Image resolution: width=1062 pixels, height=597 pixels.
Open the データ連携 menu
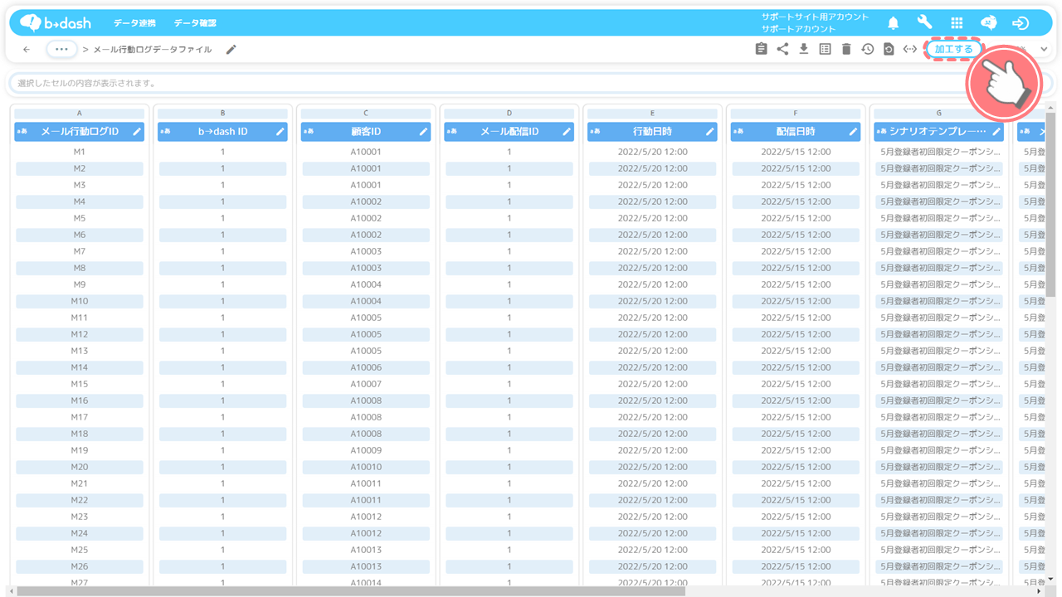click(134, 23)
